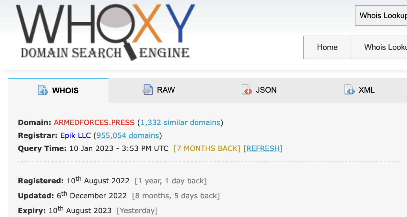Open the Whois Lookup dropdown at top
Screen dimensions: 407x217
(x=381, y=16)
